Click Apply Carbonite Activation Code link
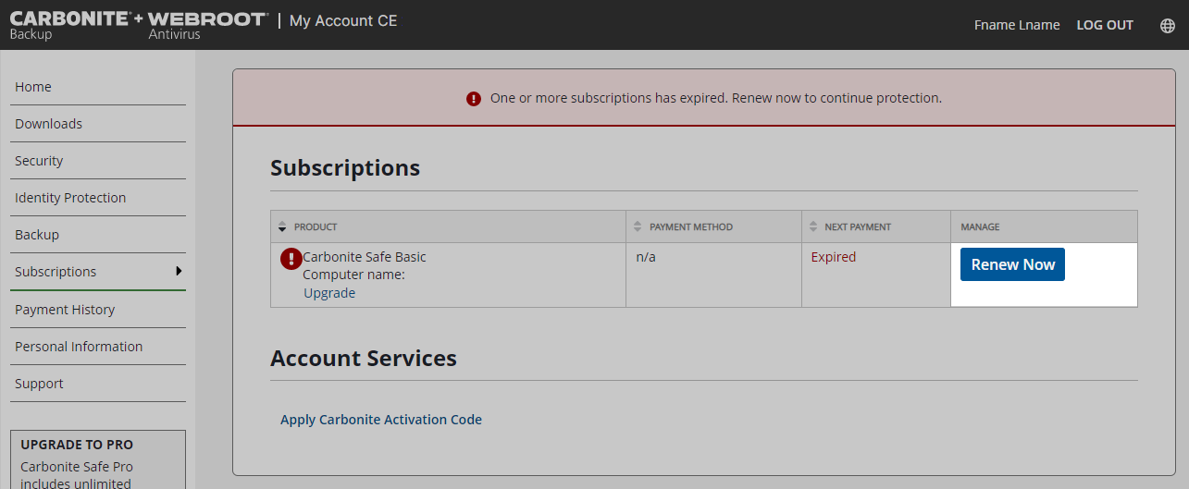Screen dimensions: 1189x489 tap(381, 420)
